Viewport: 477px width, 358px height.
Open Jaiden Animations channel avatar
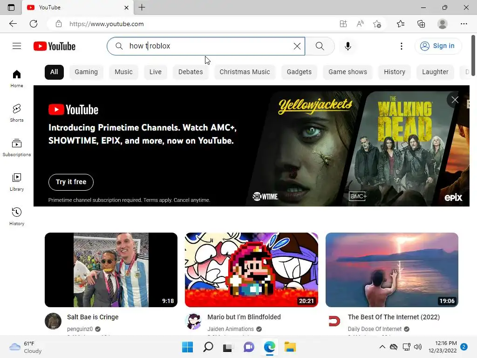click(193, 321)
